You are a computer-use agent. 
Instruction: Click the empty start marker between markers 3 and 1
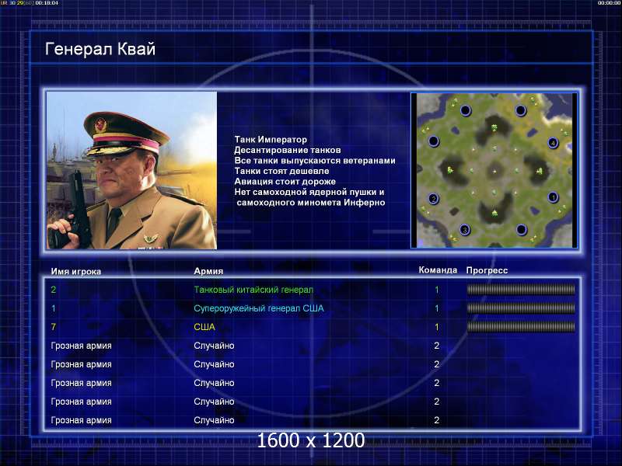click(x=521, y=229)
